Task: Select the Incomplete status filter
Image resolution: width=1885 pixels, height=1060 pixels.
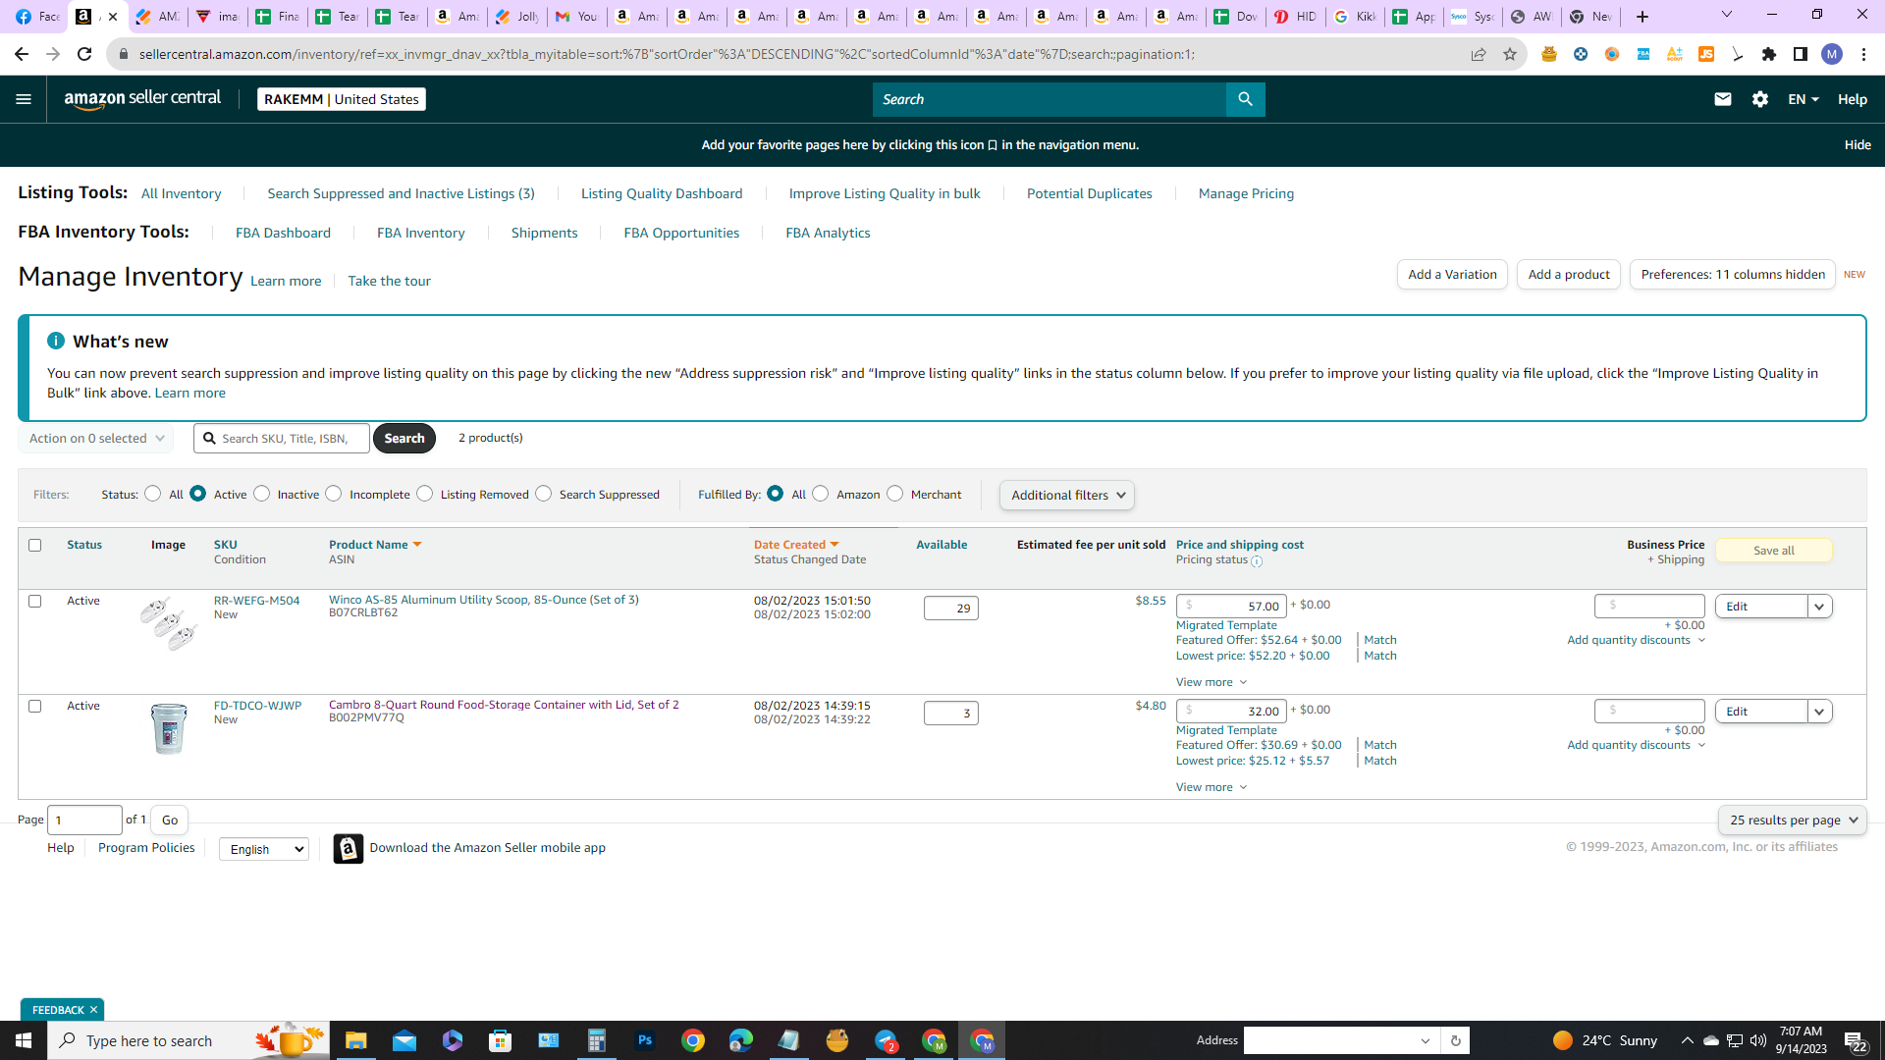Action: click(x=334, y=494)
